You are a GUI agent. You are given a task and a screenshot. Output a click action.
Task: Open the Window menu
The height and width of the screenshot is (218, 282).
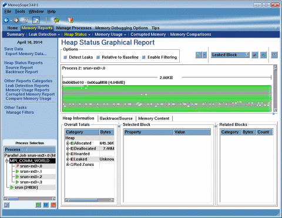[36, 12]
